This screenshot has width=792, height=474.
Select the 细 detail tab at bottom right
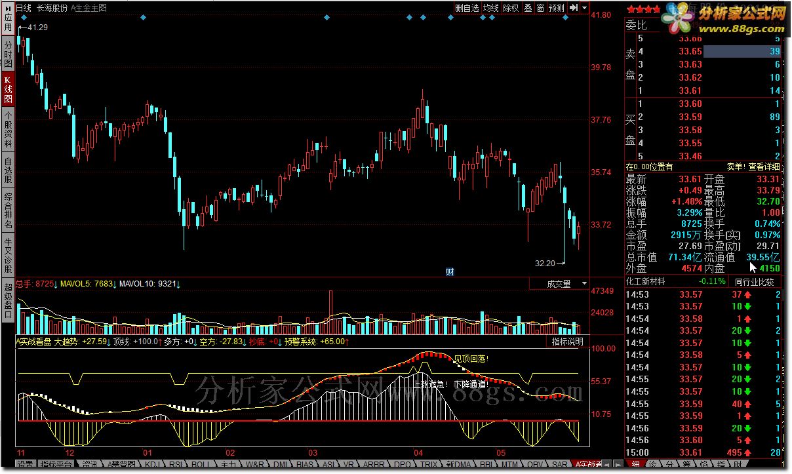coord(635,465)
